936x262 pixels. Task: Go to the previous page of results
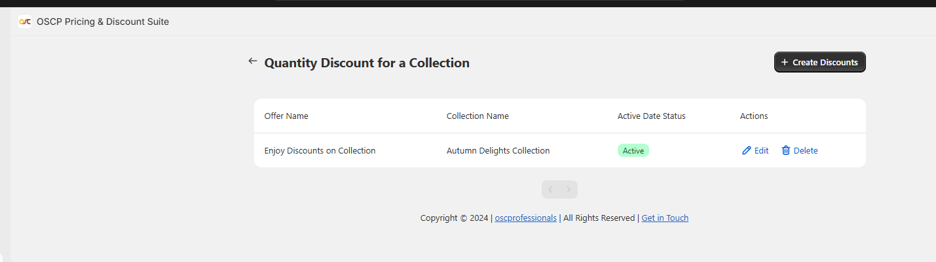[551, 189]
